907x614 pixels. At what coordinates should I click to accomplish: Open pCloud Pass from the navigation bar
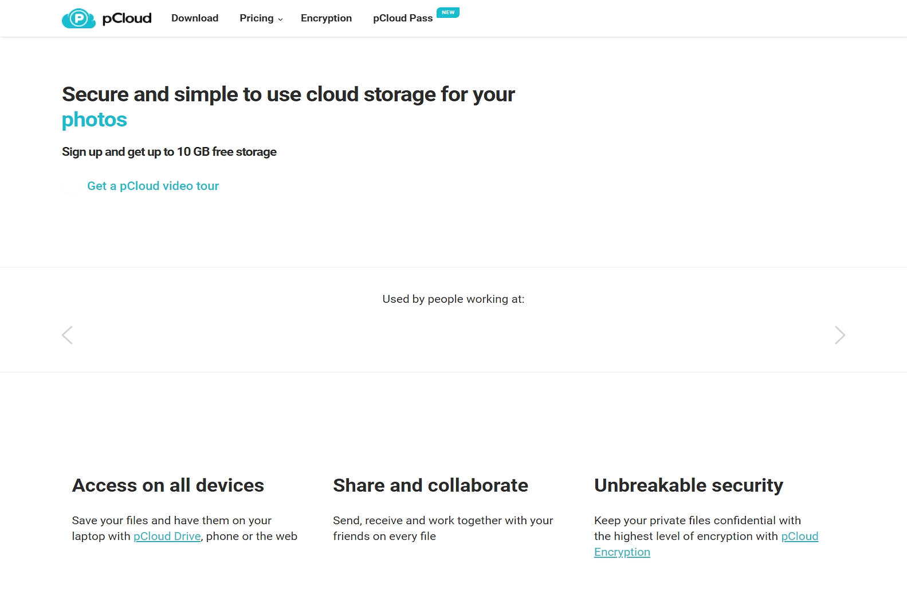pos(403,18)
